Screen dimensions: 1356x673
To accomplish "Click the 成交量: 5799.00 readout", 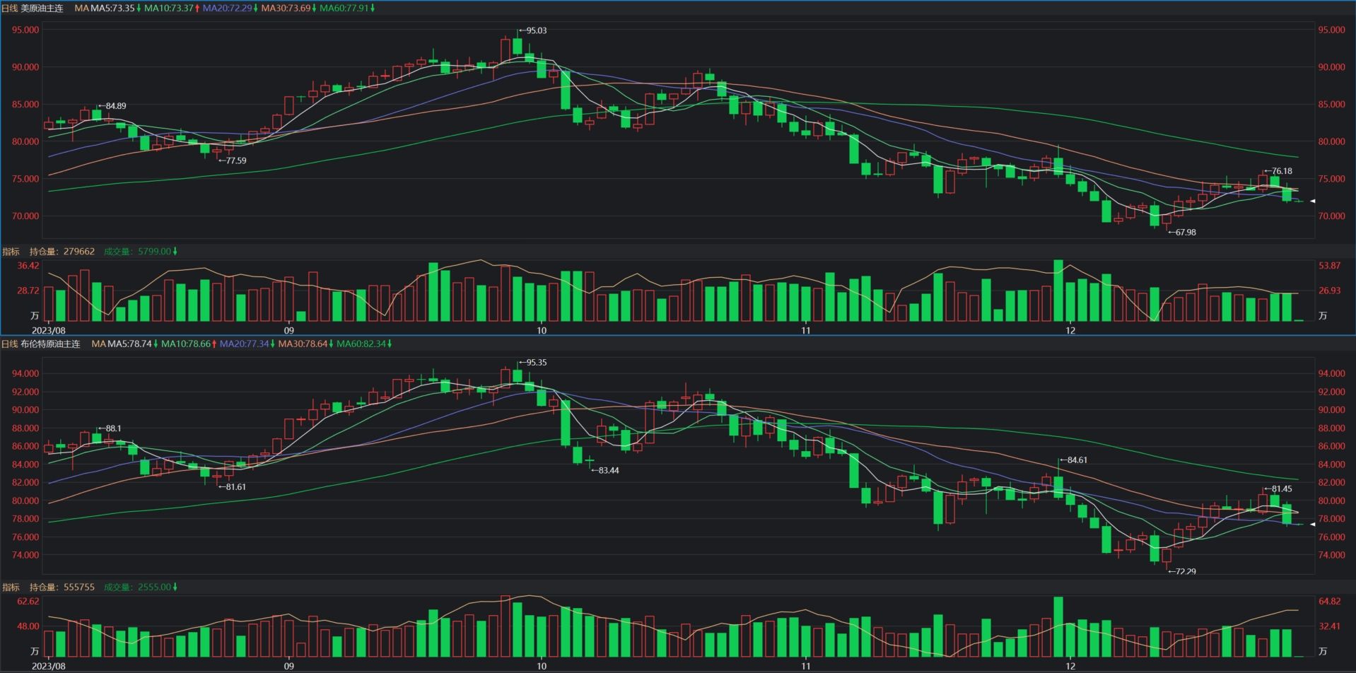I will [137, 252].
